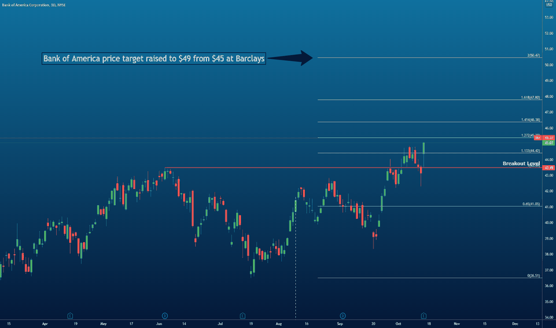
Task: Open the dividend marker in early September
Action: point(342,315)
